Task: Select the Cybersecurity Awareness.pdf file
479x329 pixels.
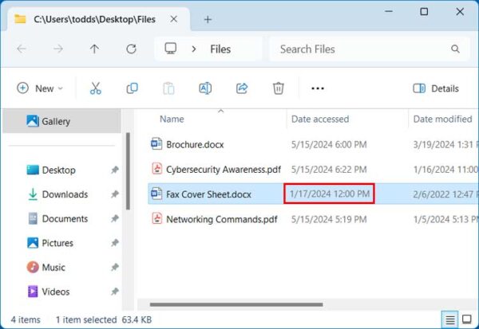Action: (x=224, y=169)
